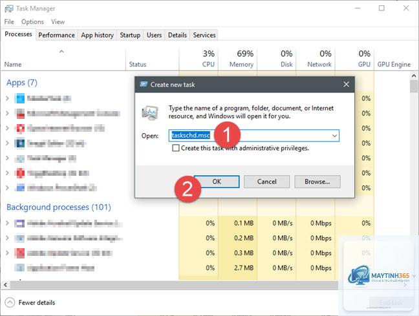The height and width of the screenshot is (316, 419).
Task: Click the blue icon of the seventh app row
Action: [19, 188]
